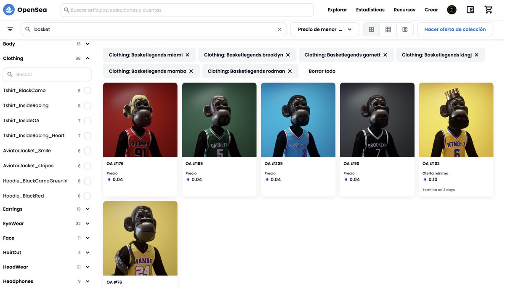
Task: Open the OA #169 Garnett ape thumbnail
Action: [219, 120]
